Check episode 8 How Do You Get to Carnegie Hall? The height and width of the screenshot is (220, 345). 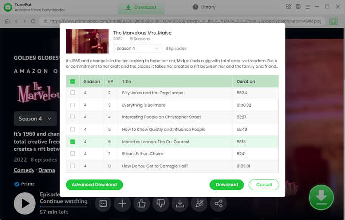pyautogui.click(x=72, y=166)
